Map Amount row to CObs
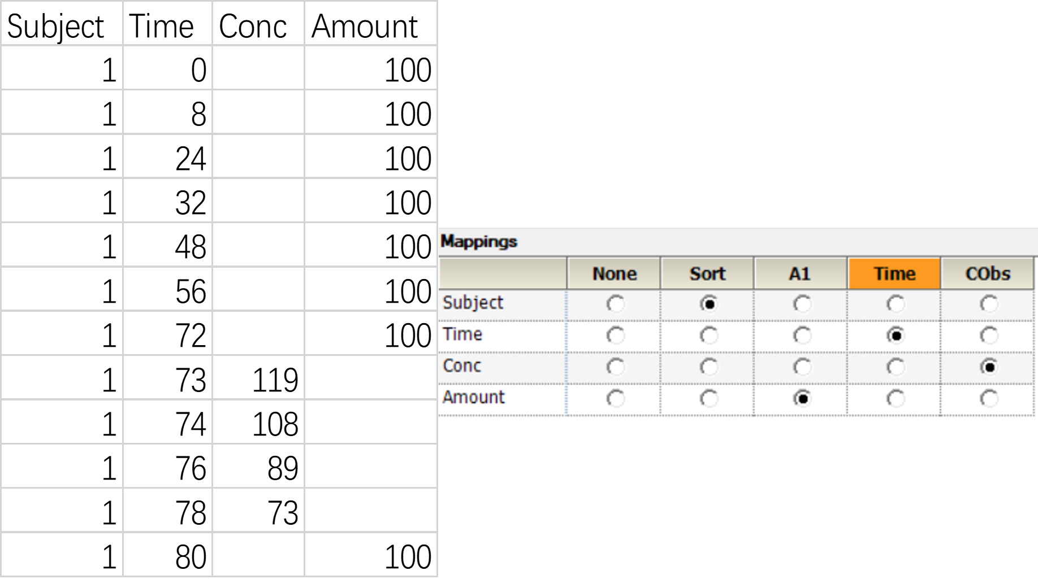The width and height of the screenshot is (1038, 579). point(989,399)
